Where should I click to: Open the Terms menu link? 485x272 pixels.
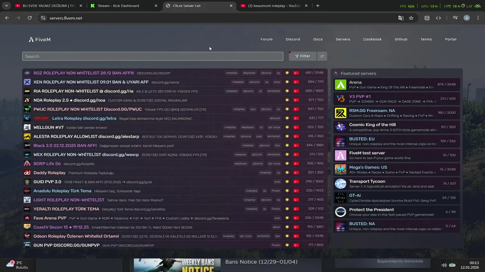426,39
